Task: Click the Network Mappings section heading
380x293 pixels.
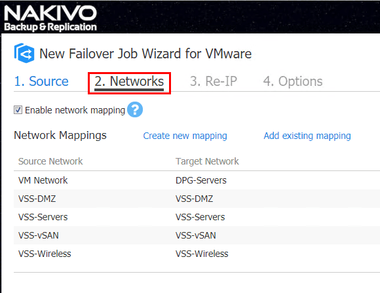Action: pos(60,136)
